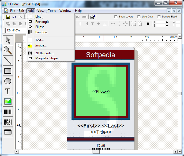
Task: Click the ID Flow document icon beside File
Action: (6, 10)
